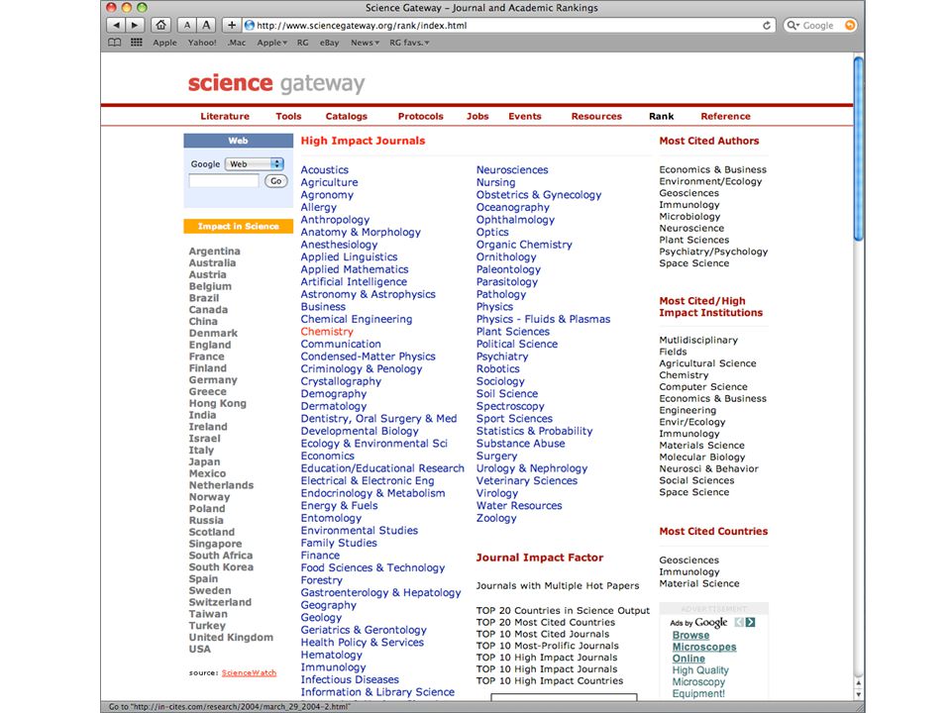The height and width of the screenshot is (713, 951).
Task: Open the Acoustics journals link
Action: point(325,169)
